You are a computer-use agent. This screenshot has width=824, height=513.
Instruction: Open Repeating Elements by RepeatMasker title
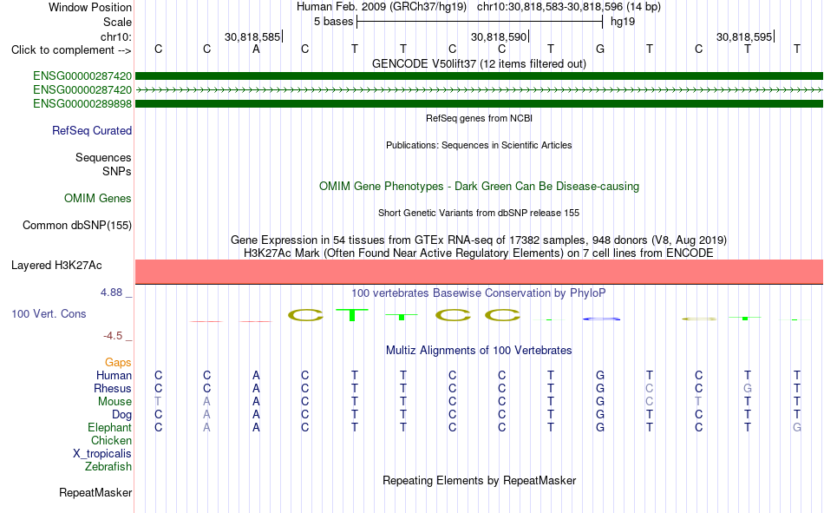(479, 480)
